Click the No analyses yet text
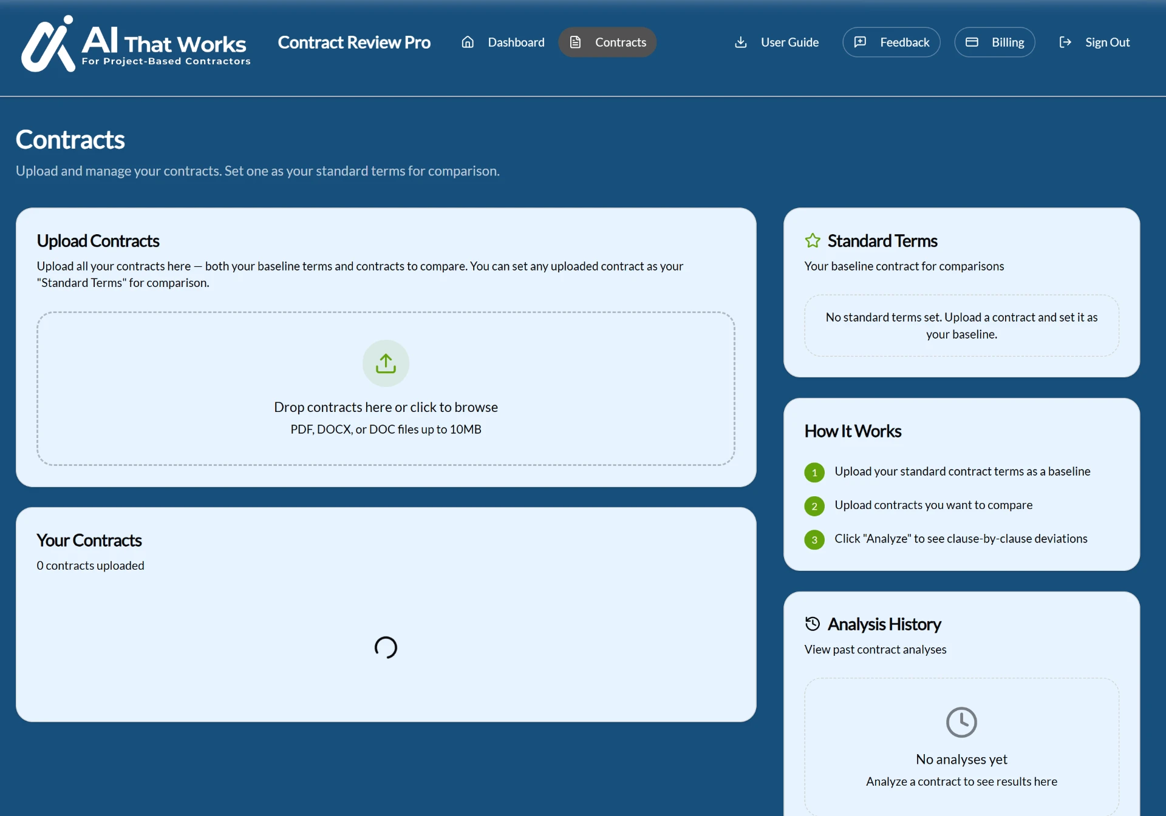This screenshot has width=1166, height=816. click(x=961, y=760)
